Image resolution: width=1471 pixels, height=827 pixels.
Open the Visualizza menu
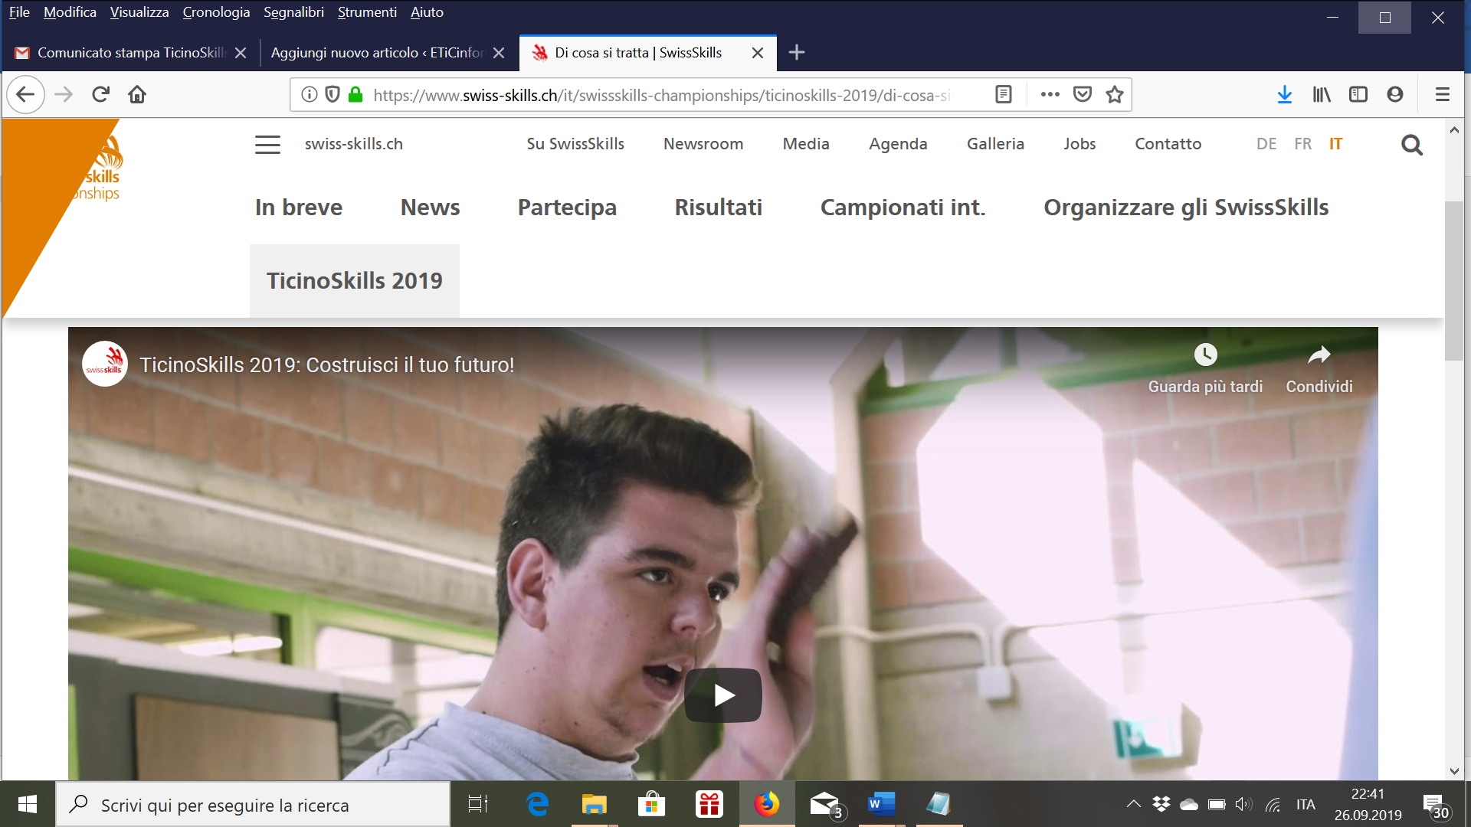(x=139, y=12)
